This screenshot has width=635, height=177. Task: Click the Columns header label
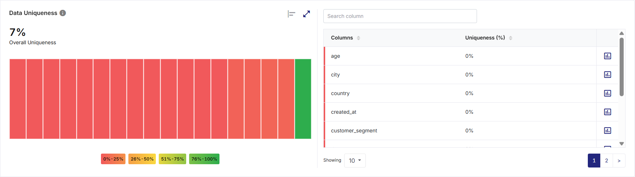pyautogui.click(x=342, y=38)
